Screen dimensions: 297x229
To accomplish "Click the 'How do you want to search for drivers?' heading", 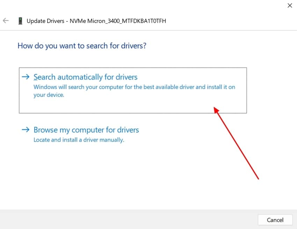I will point(82,46).
